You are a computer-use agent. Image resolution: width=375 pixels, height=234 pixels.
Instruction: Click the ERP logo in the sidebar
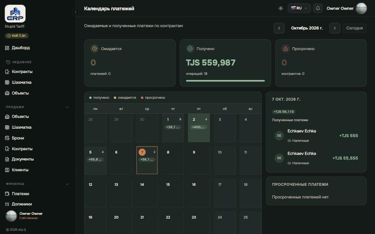tap(15, 14)
